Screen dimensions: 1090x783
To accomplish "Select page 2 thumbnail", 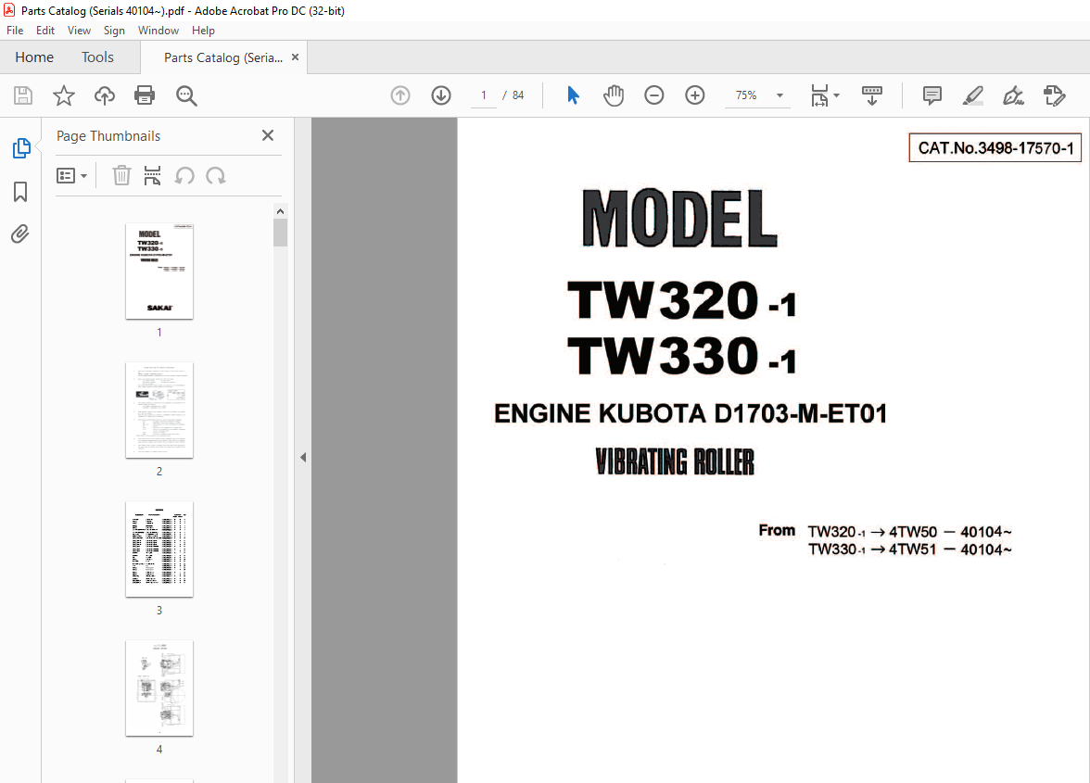I will 159,410.
